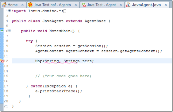Click the Java Test.nsf Agents tab icon

tap(30, 5)
